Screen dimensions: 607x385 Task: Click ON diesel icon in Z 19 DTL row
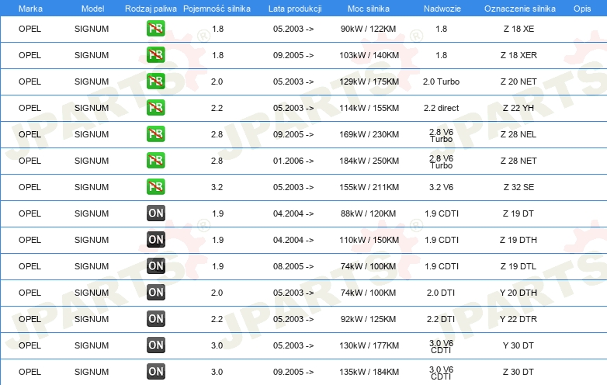[155, 265]
